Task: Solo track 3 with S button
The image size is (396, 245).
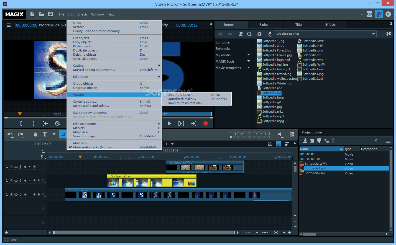Action: [11, 195]
